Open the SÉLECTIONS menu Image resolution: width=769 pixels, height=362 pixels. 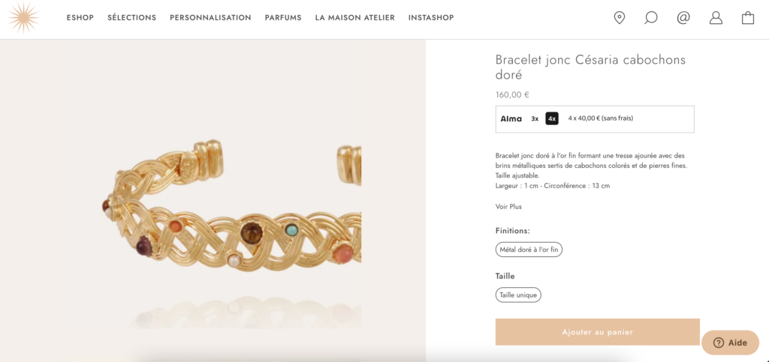(x=132, y=18)
